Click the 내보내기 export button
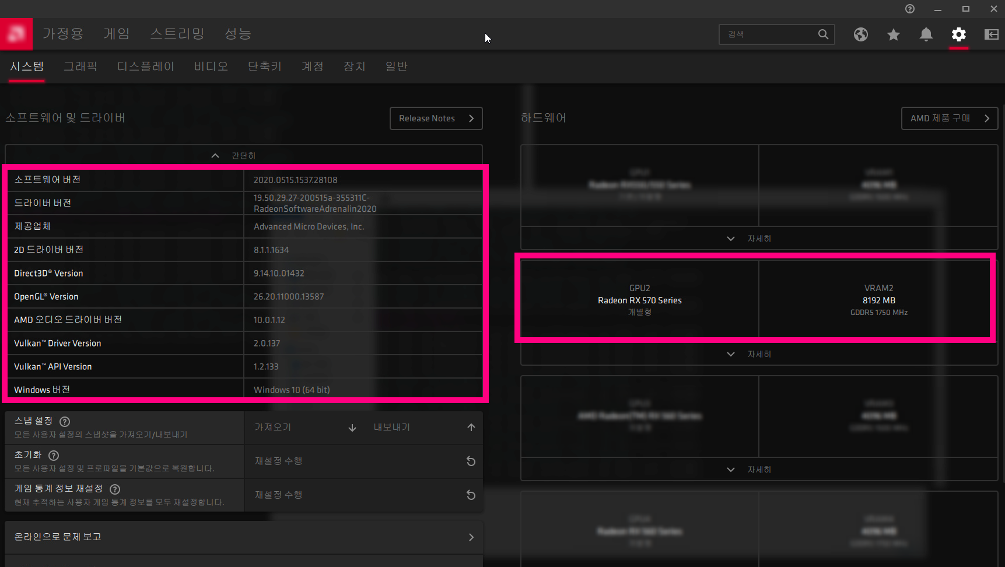1005x567 pixels. [x=423, y=428]
